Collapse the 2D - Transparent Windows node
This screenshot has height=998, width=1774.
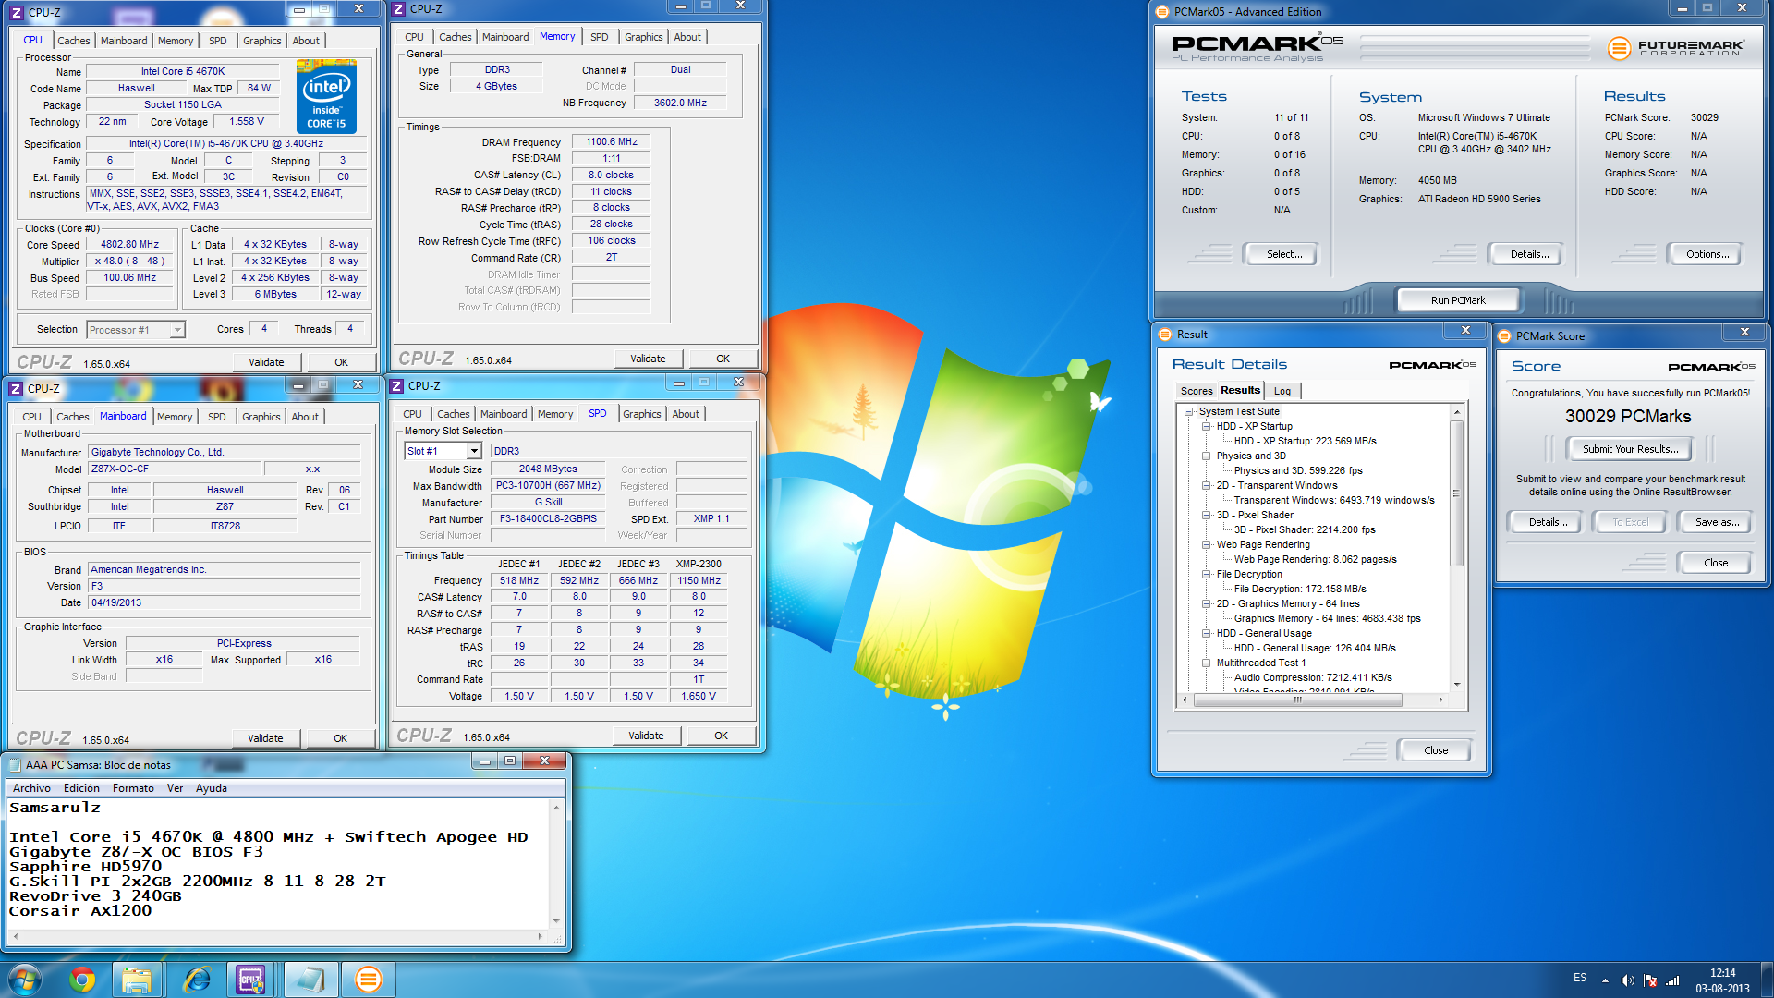1207,486
